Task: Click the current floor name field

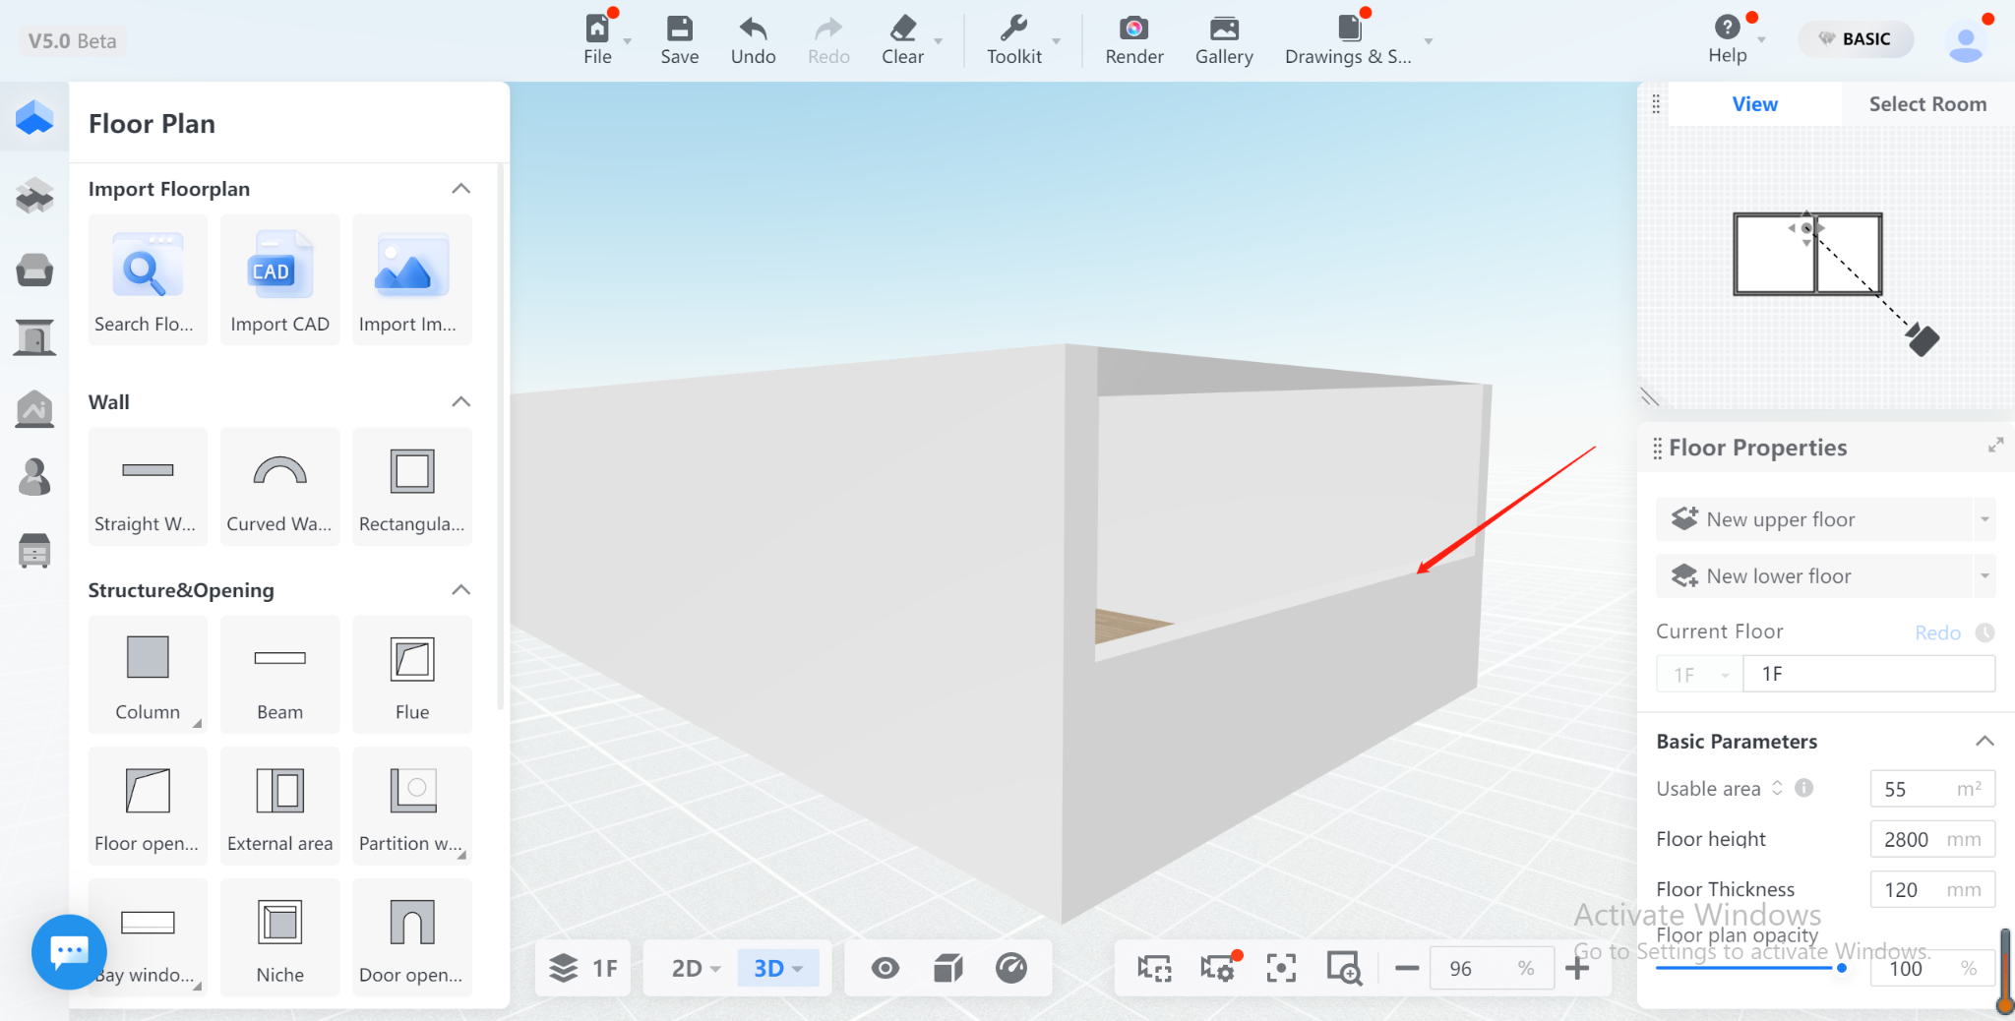Action: (x=1869, y=675)
